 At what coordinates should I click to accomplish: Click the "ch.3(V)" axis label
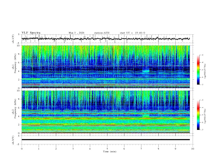click(x=13, y=140)
